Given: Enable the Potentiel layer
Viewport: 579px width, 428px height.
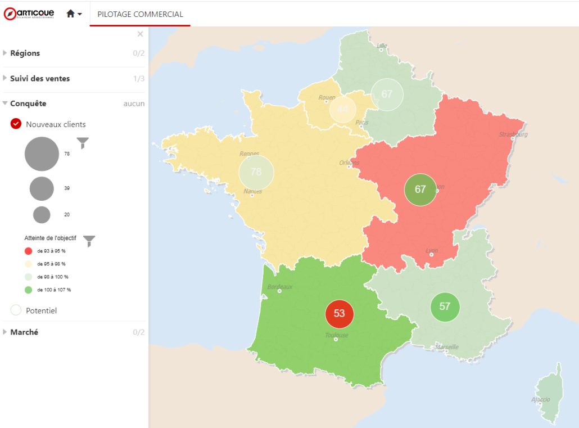Looking at the screenshot, I should tap(16, 310).
